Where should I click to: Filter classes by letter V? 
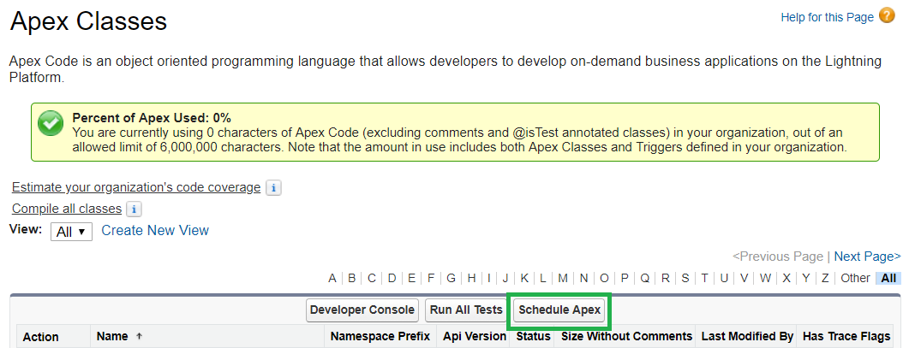coord(744,279)
